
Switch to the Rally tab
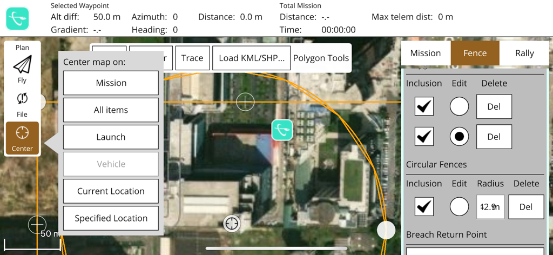[x=524, y=53]
